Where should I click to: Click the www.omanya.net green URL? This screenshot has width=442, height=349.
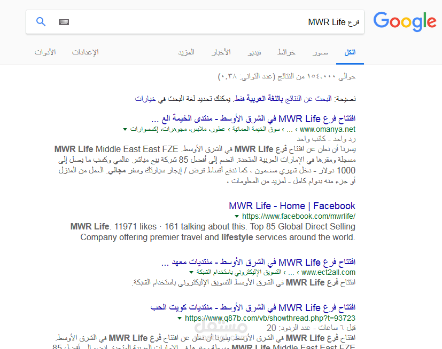tap(327, 129)
